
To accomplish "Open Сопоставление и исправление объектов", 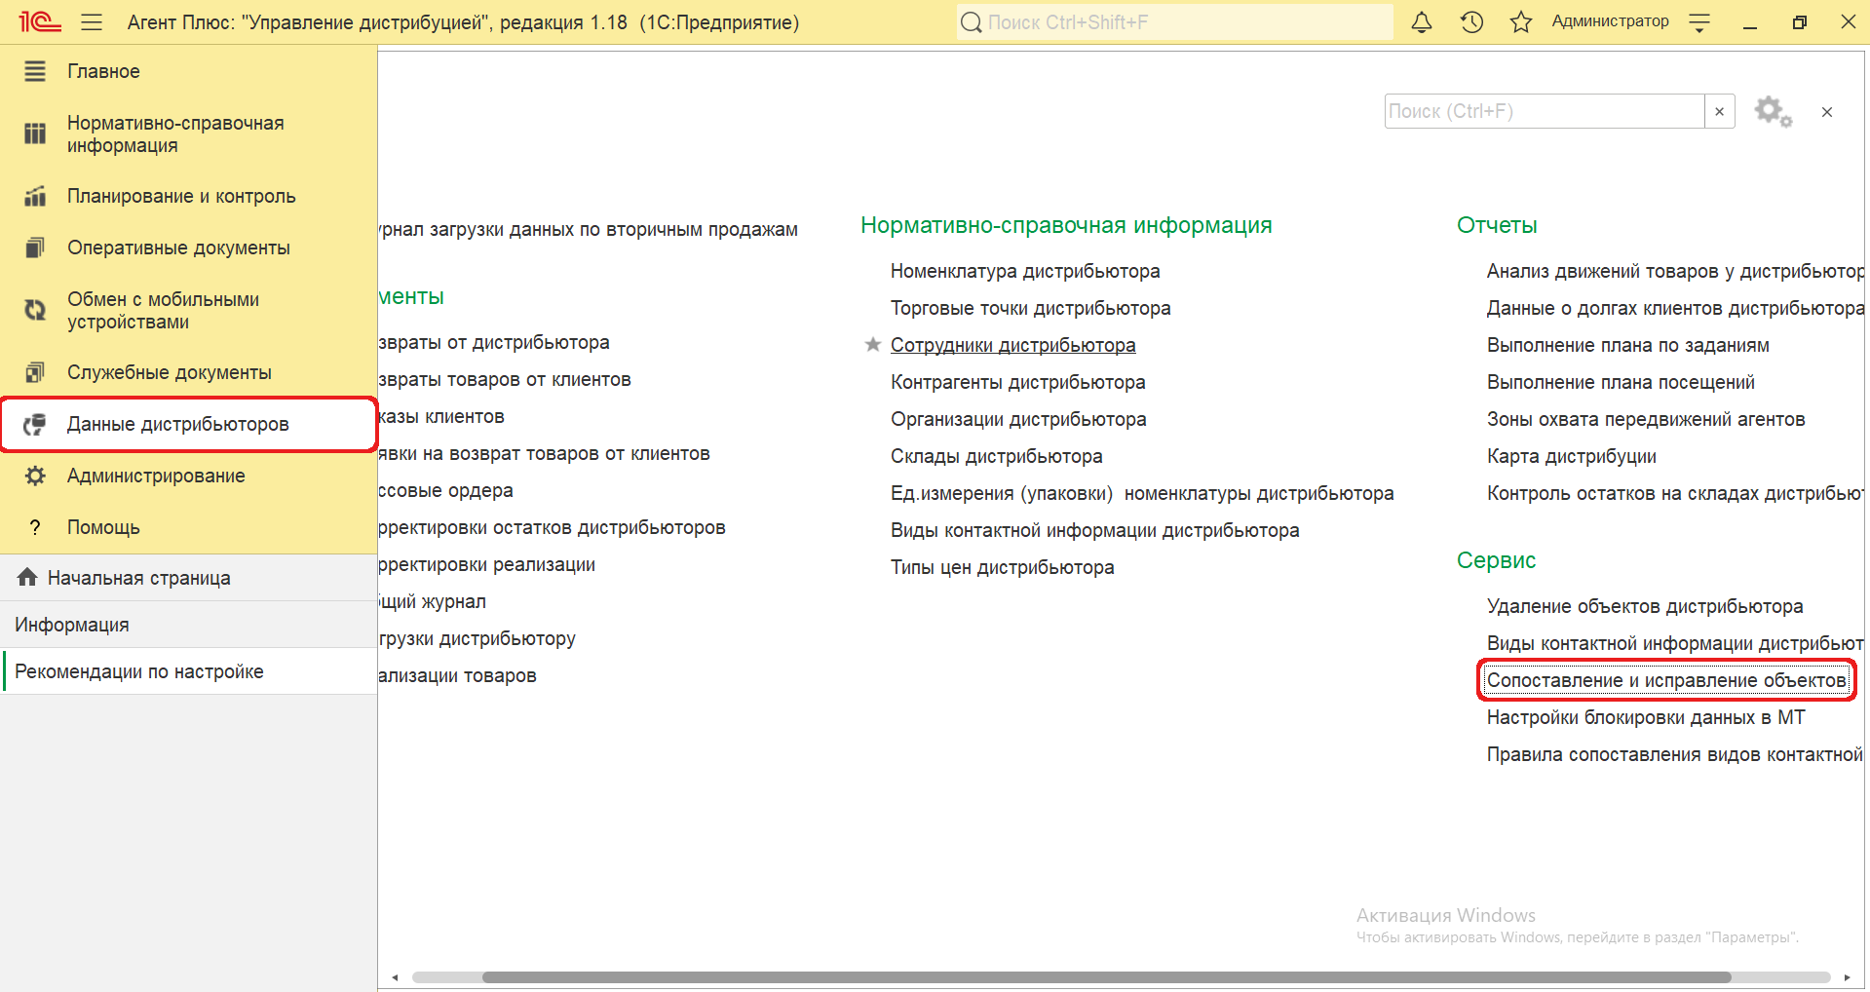I will (1666, 680).
